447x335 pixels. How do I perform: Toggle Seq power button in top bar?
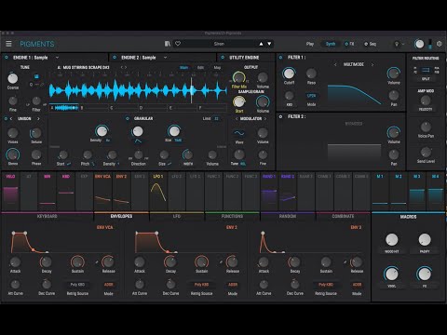(x=366, y=44)
